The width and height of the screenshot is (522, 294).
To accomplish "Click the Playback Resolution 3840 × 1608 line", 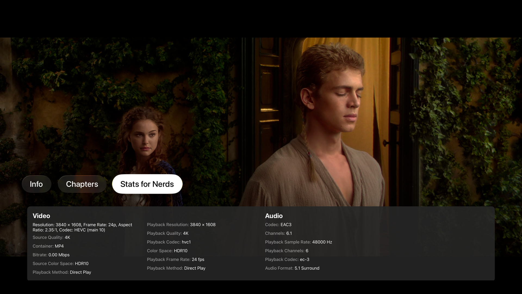I will pyautogui.click(x=181, y=225).
